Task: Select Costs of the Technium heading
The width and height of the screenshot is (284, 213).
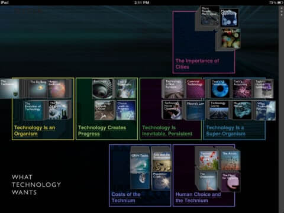Action: [126, 197]
